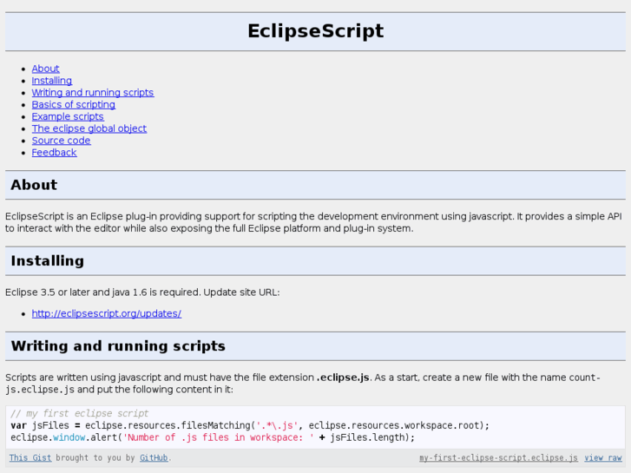This screenshot has width=631, height=473.
Task: Open the eclipsescript.org/updates URL link
Action: coord(107,313)
